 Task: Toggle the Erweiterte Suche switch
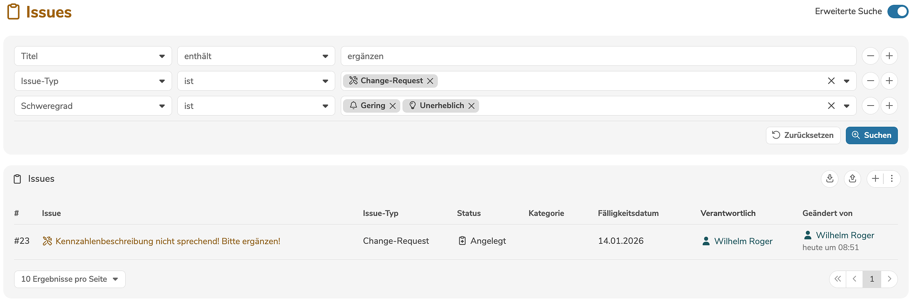pos(897,12)
